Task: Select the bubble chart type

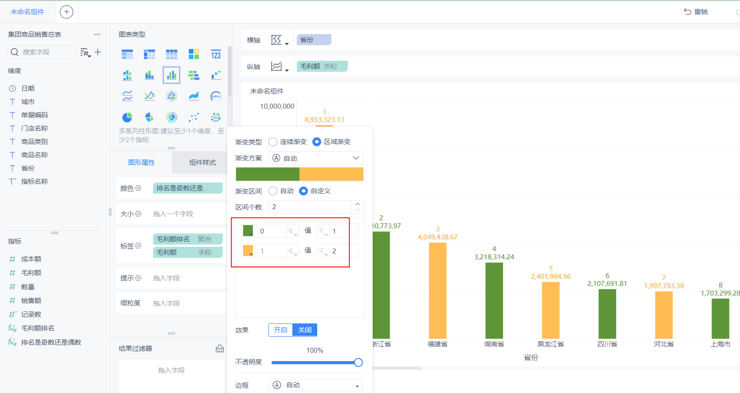Action: [216, 117]
